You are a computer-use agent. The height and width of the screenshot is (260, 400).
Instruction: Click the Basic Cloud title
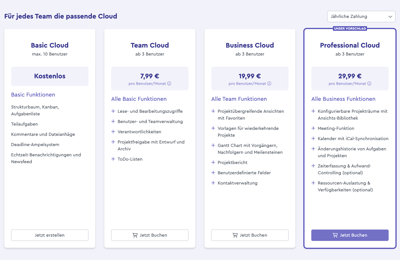click(50, 45)
